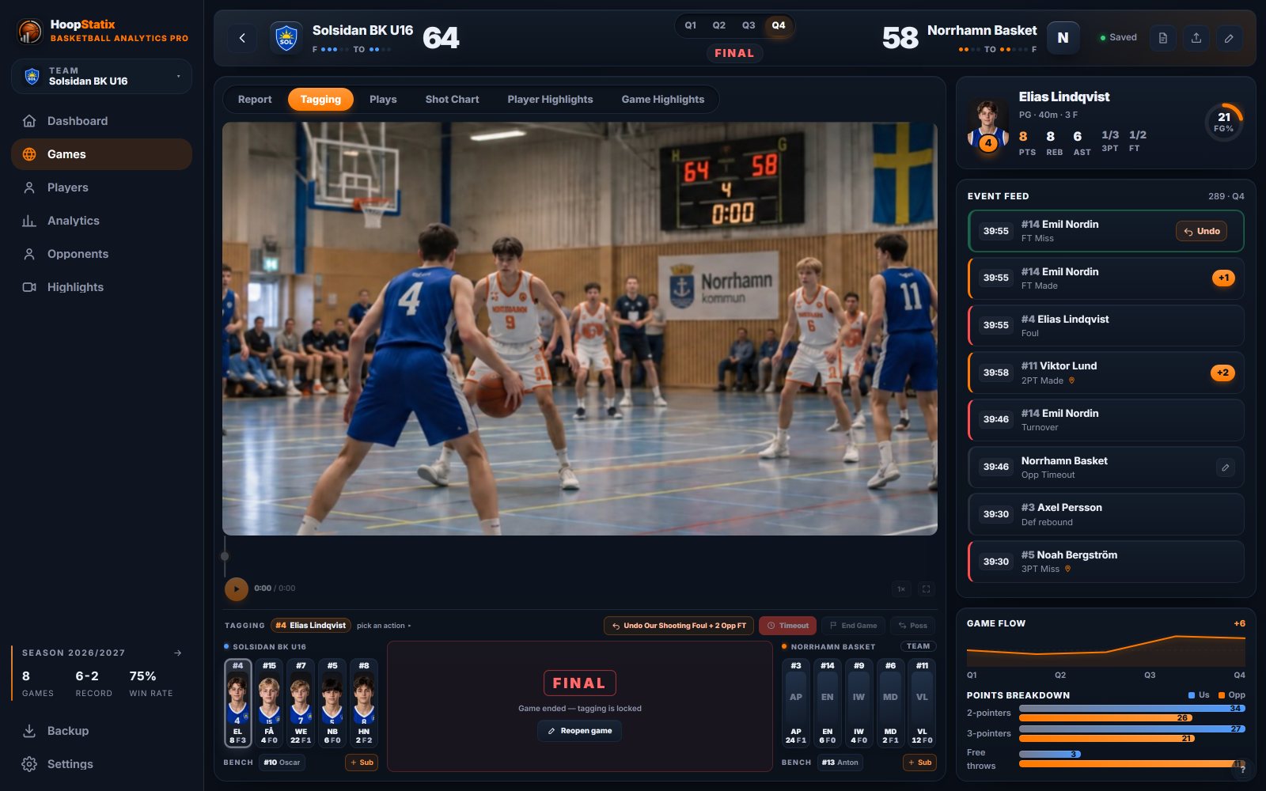Go back using the left chevron button

tap(242, 38)
